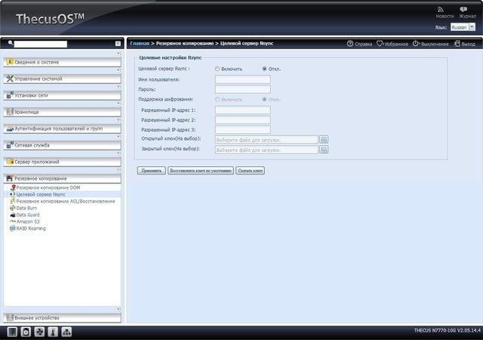The width and height of the screenshot is (483, 340).
Task: Open Amazon S3 item
Action: pos(28,221)
